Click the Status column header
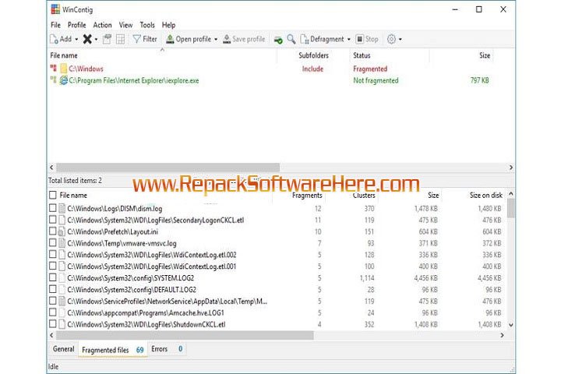 coord(362,55)
